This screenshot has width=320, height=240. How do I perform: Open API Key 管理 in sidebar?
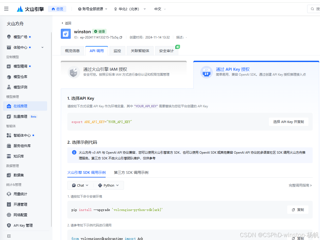click(25, 225)
